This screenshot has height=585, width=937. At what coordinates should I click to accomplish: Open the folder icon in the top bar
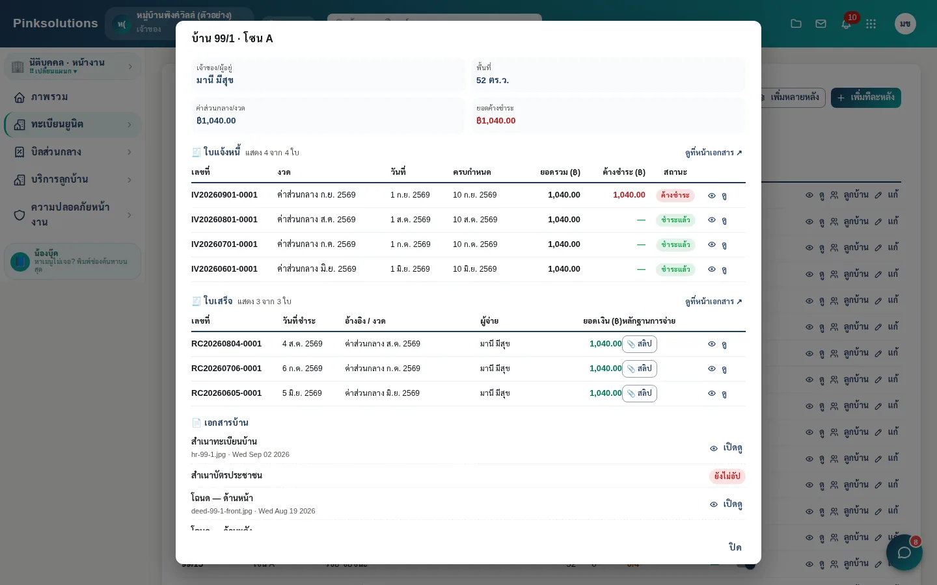796,24
